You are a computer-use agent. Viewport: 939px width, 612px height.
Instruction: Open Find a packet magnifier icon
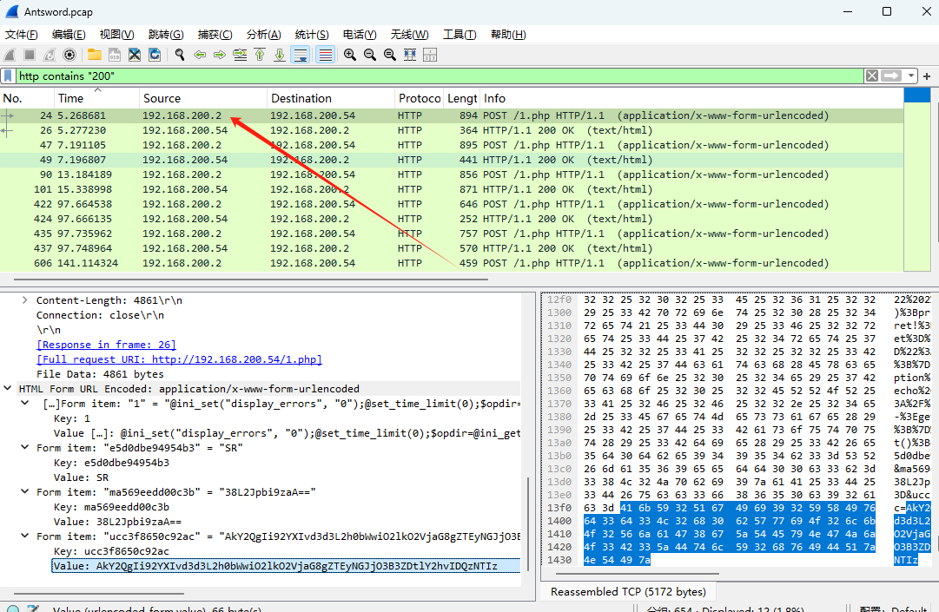click(180, 55)
